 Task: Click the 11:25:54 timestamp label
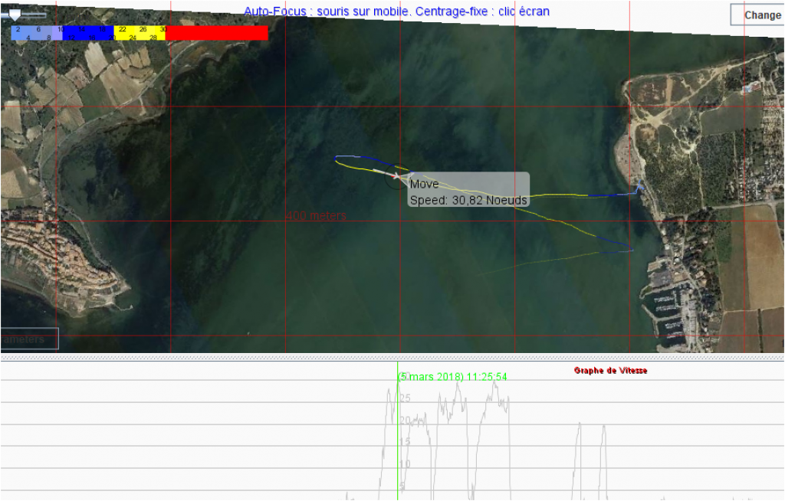(x=452, y=376)
